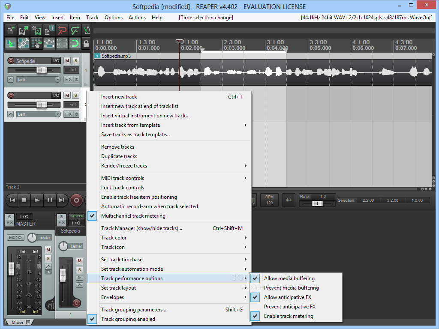
Task: Toggle the Grid lines toolbar icon
Action: coord(62,43)
